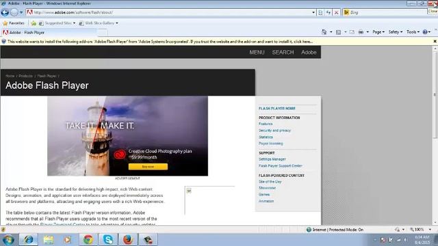Click the Compatibility View icon in address bar
Viewport: 438px width, 246px height.
[320, 12]
